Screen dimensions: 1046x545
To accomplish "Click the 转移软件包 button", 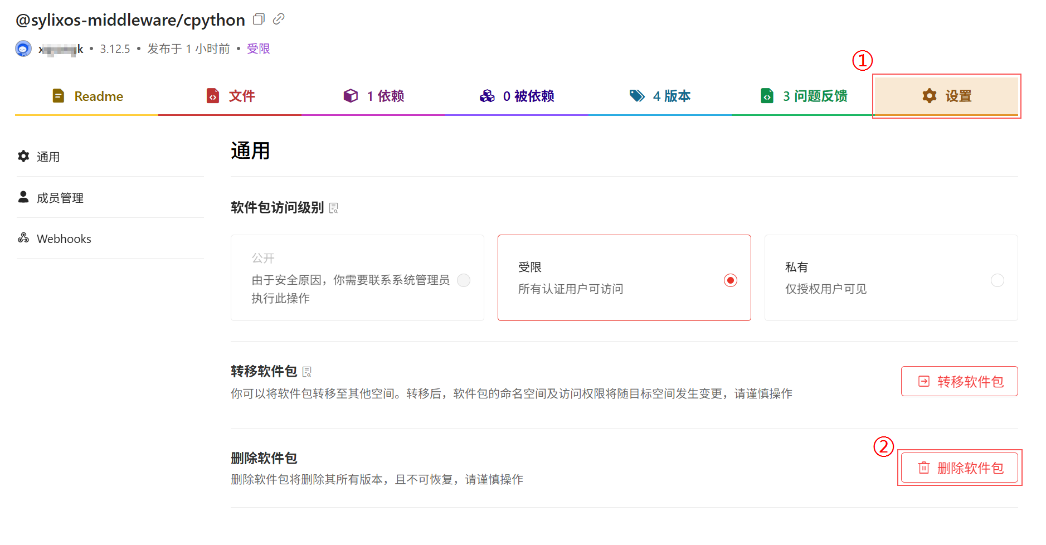I will (959, 381).
